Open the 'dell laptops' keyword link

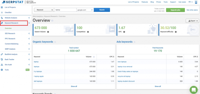coord(38,81)
